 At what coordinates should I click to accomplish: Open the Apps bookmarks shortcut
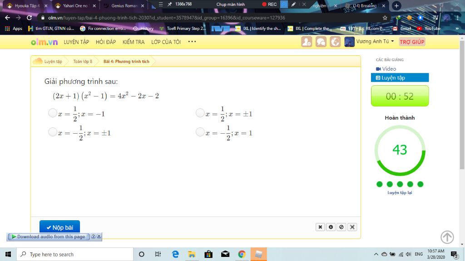pos(14,29)
